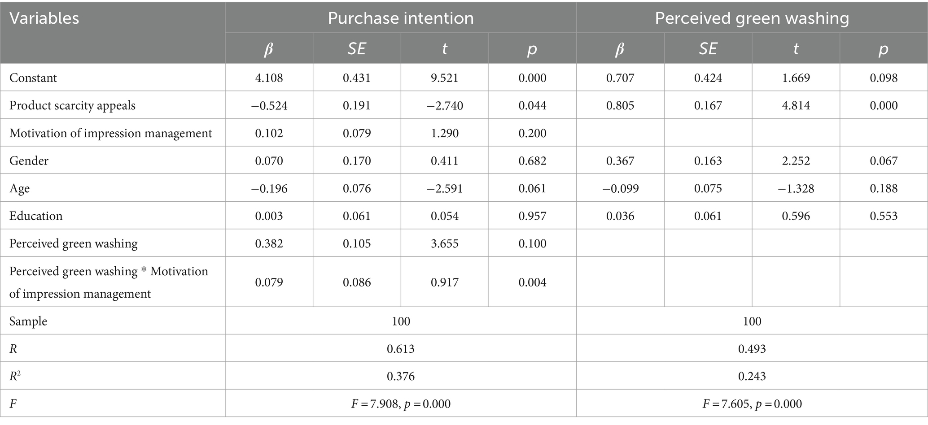This screenshot has height=425, width=928.
Task: Click the Gender row label
Action: point(29,160)
